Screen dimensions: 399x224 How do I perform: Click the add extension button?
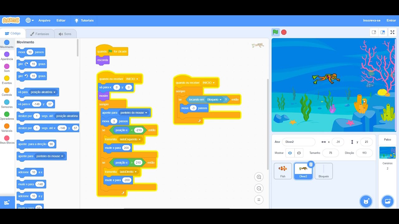[x=7, y=203]
